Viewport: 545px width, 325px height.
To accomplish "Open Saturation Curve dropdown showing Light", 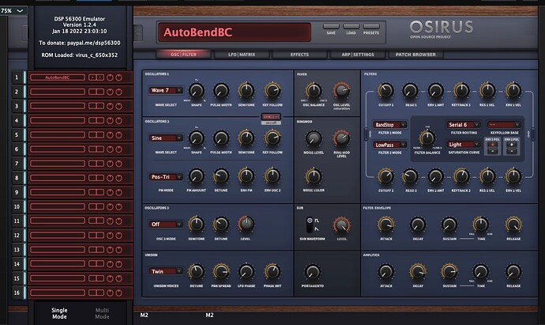I will point(464,145).
